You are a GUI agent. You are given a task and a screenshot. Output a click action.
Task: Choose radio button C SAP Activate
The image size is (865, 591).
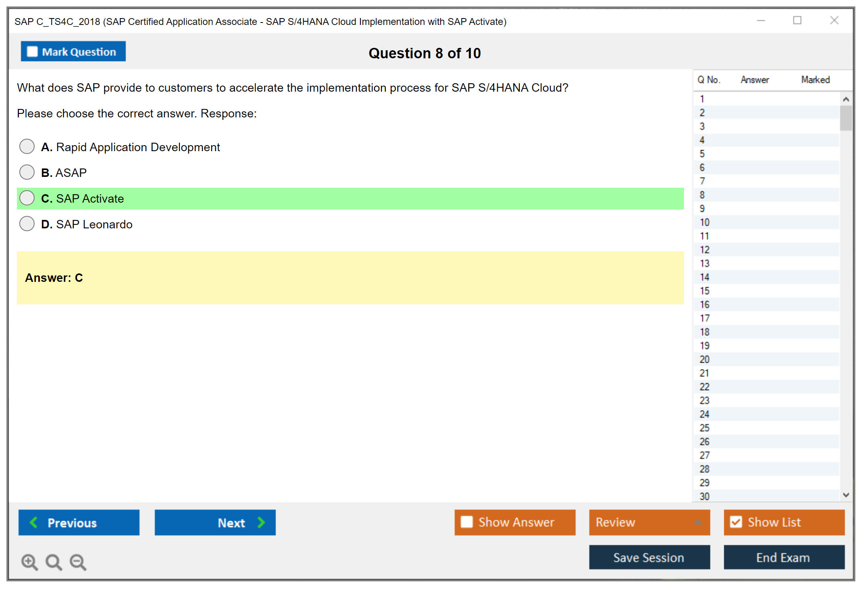point(27,198)
